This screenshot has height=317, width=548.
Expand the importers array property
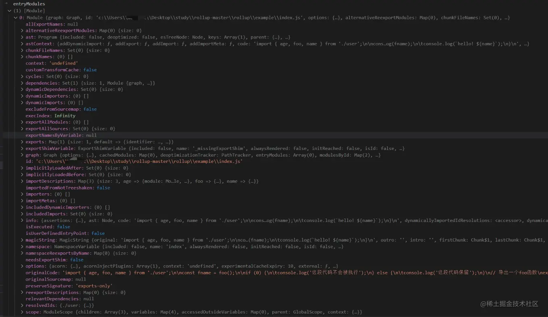coord(22,194)
